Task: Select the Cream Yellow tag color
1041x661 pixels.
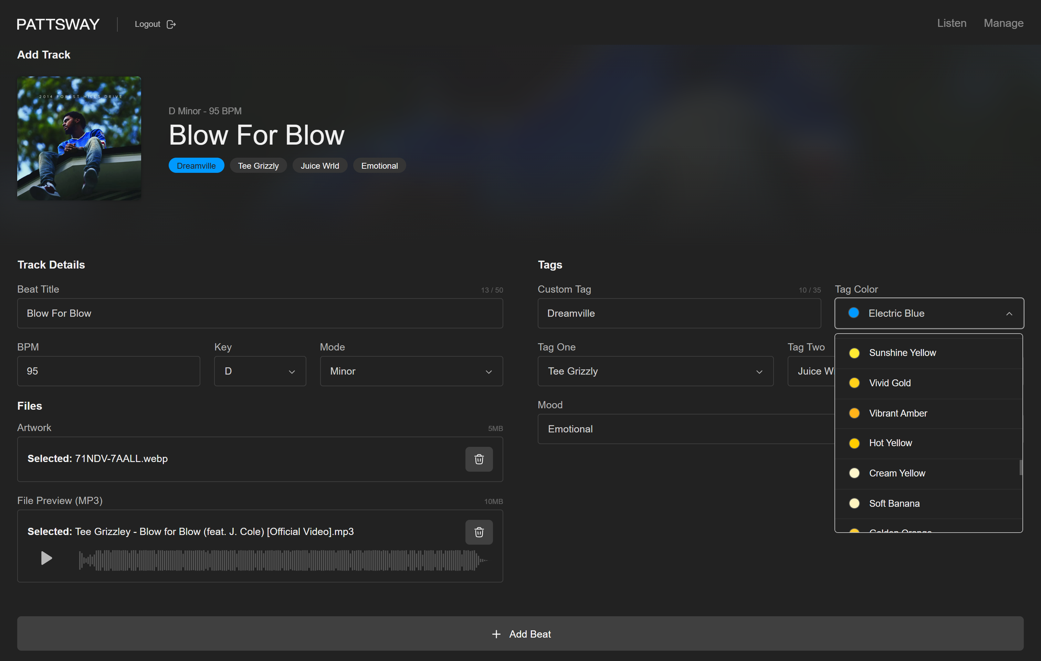Action: (x=897, y=473)
